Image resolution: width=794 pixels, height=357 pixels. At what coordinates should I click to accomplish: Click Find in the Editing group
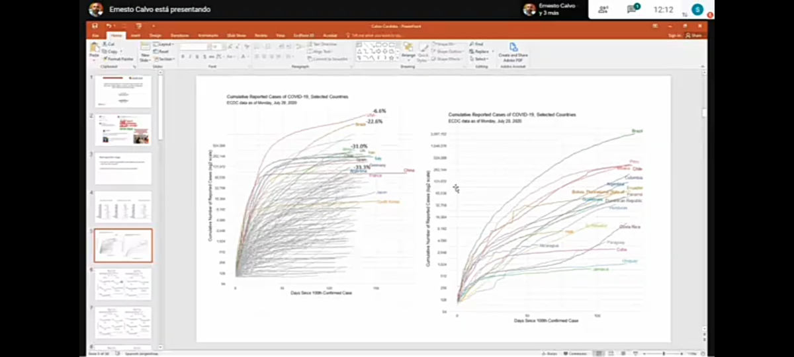tap(476, 44)
